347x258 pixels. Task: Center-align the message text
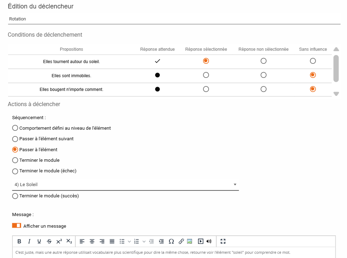click(92, 241)
